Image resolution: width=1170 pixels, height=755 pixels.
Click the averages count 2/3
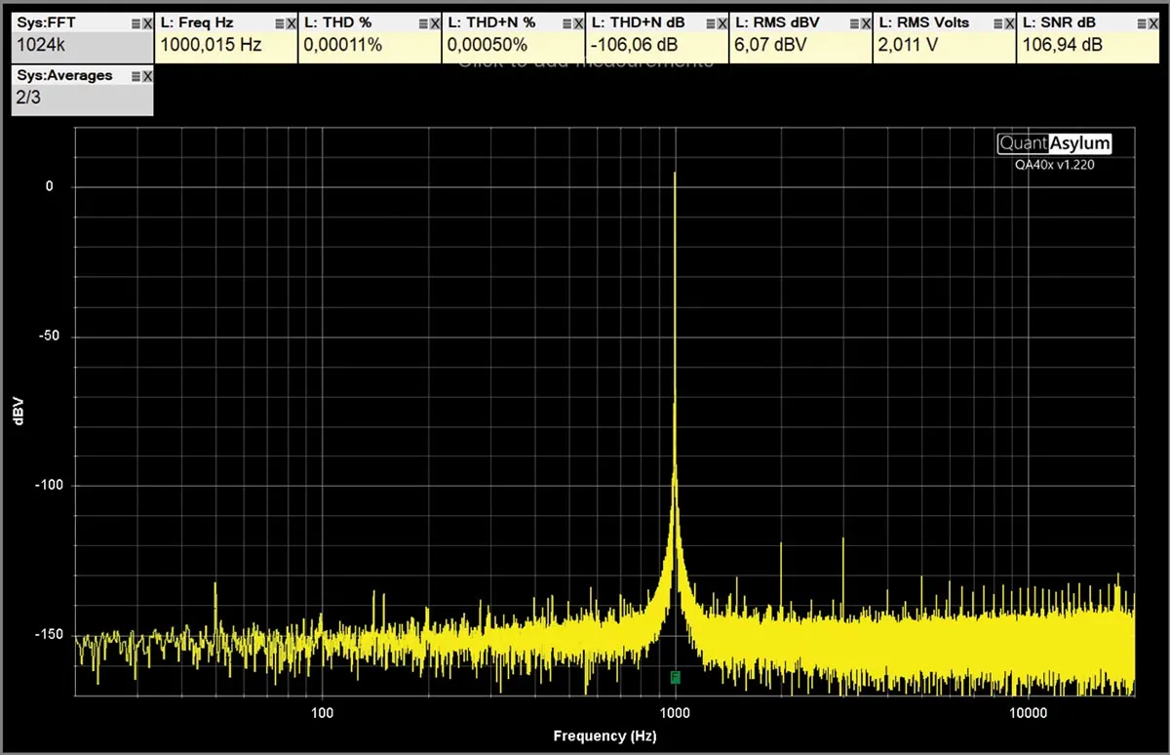(x=28, y=98)
